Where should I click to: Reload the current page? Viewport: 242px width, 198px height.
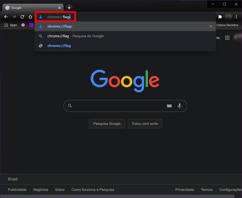[x=22, y=17]
